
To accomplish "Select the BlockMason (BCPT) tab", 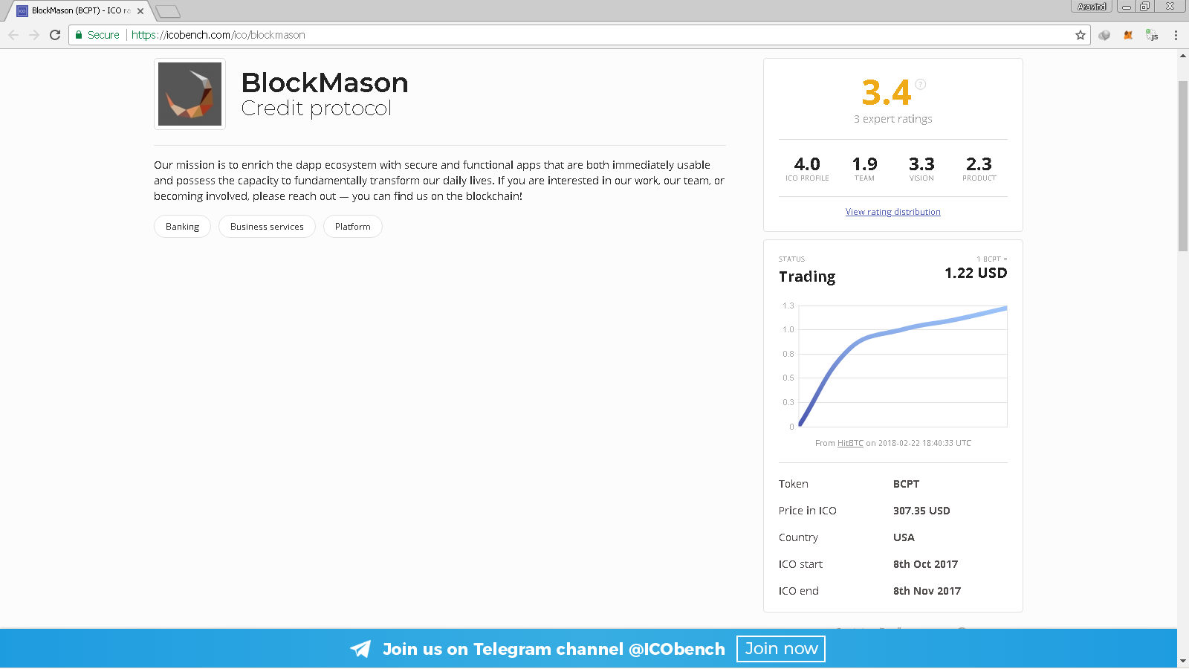I will tap(78, 11).
